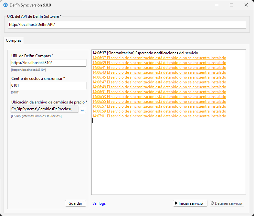The height and width of the screenshot is (216, 254).
Task: Open the Ver logs link
Action: (x=99, y=203)
